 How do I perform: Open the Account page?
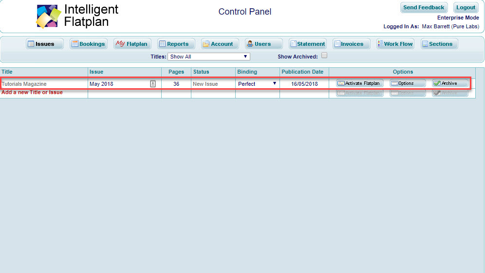click(x=220, y=44)
